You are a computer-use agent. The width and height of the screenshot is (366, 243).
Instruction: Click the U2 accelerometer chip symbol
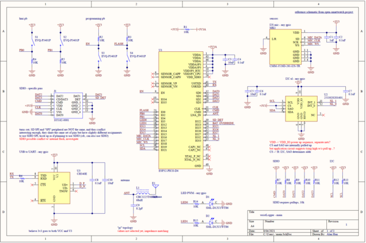coord(301,109)
